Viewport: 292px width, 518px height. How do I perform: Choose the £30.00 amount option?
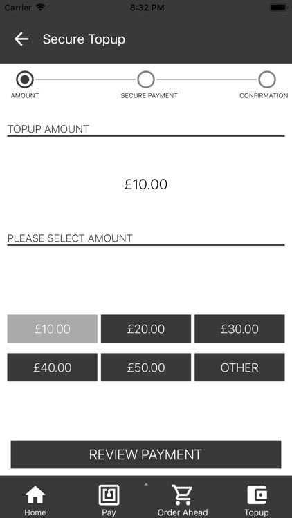pyautogui.click(x=239, y=329)
